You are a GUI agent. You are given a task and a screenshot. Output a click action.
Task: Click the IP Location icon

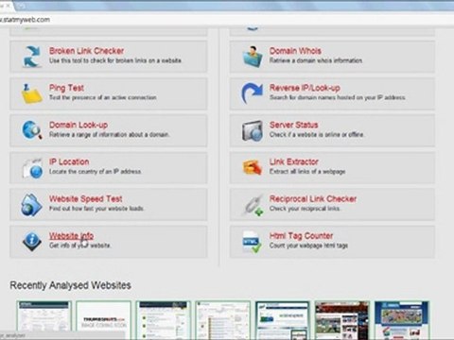[32, 167]
